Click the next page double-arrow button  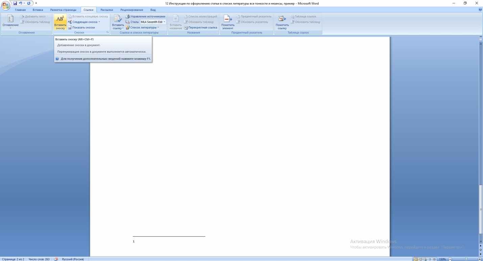point(481,254)
